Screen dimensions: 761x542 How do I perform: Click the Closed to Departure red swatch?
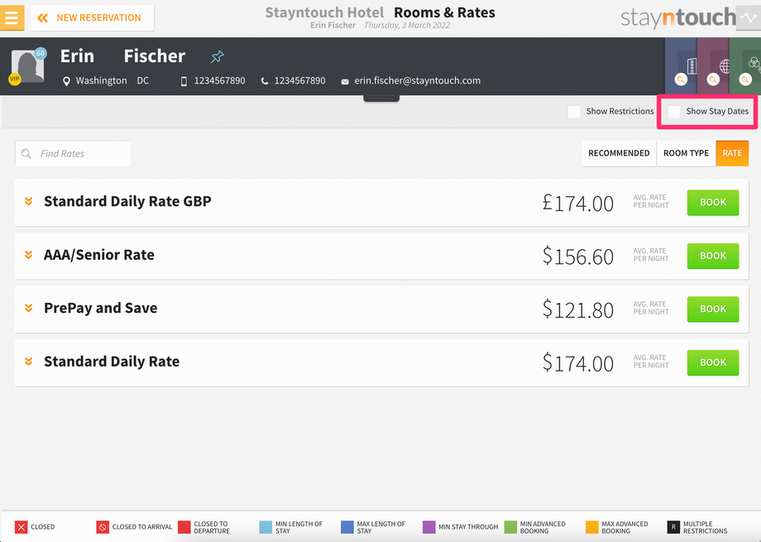point(184,527)
